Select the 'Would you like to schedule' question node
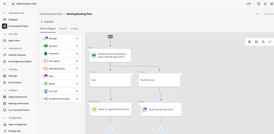274x134 pixels. click(x=110, y=55)
